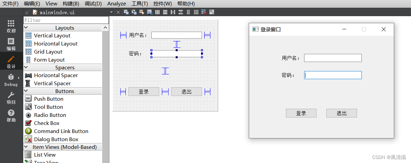Apply Lay Out Horizontally in Splitter
This screenshot has width=411, height=163.
coord(173,12)
